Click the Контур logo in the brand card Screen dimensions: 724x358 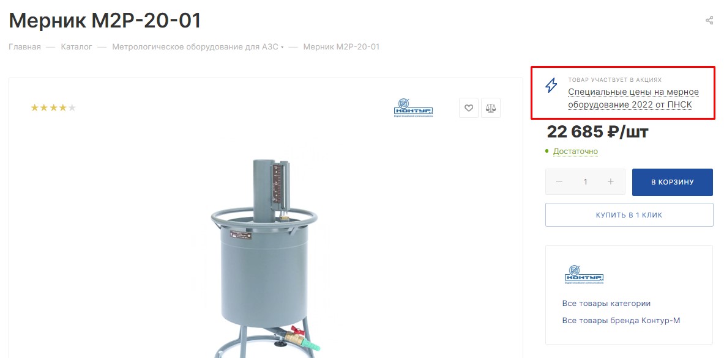[x=584, y=274]
